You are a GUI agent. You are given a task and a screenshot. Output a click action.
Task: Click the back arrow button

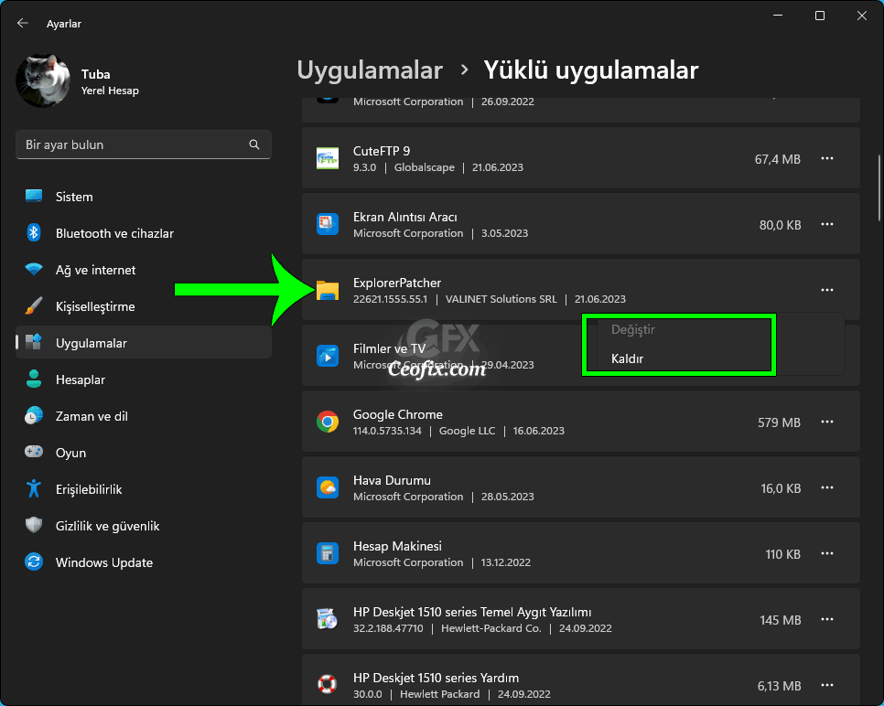tap(22, 23)
